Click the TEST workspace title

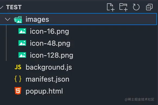14,7
